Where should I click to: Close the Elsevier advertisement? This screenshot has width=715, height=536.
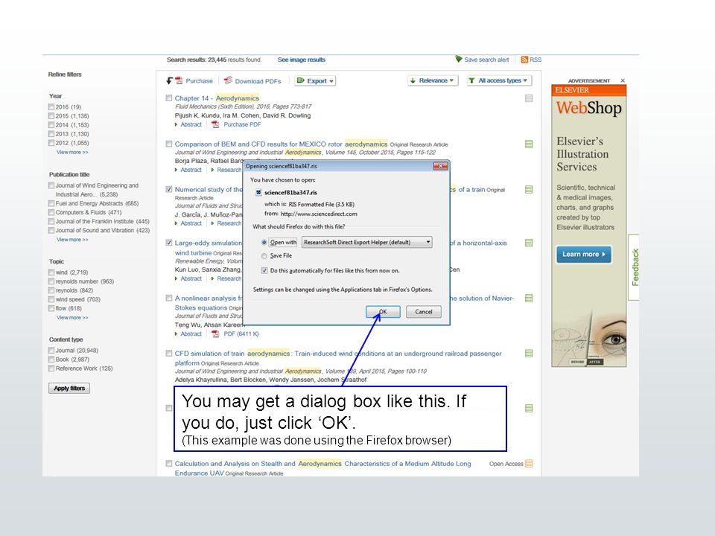coord(623,80)
